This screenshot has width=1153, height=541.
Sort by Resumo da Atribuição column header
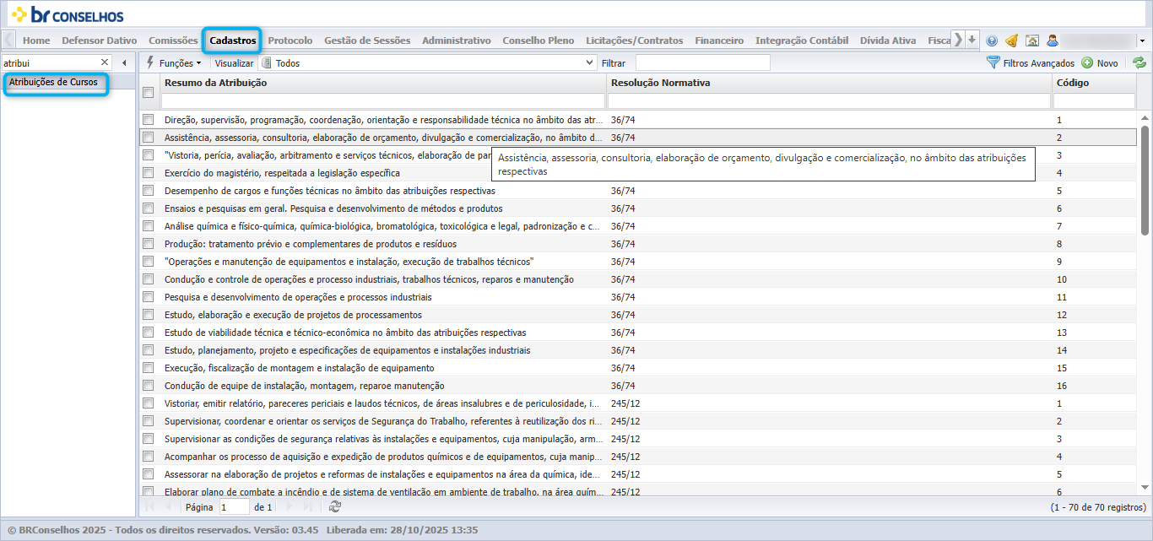(215, 83)
